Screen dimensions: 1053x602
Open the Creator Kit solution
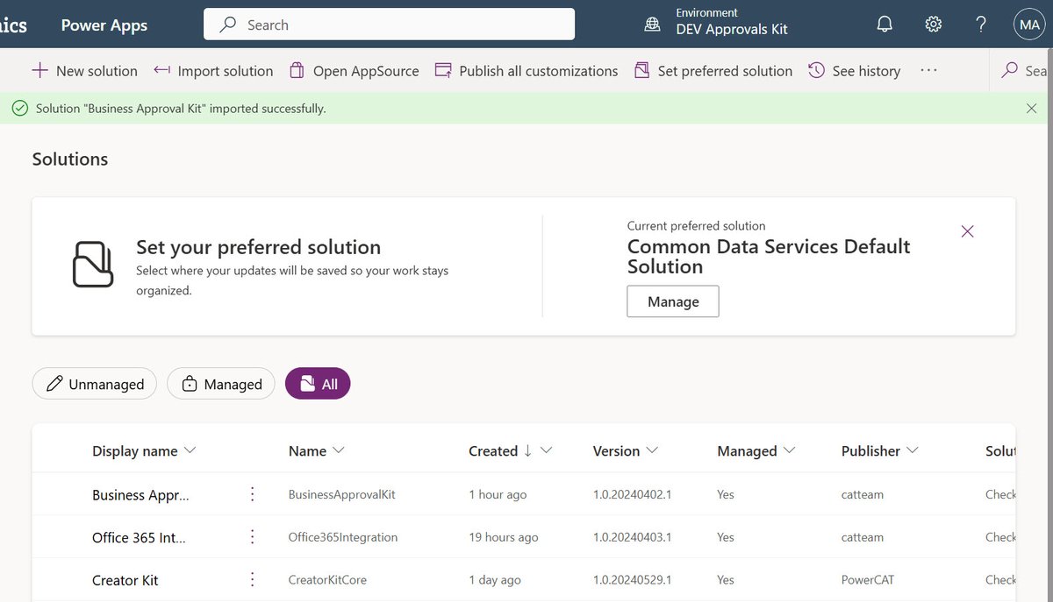(125, 580)
